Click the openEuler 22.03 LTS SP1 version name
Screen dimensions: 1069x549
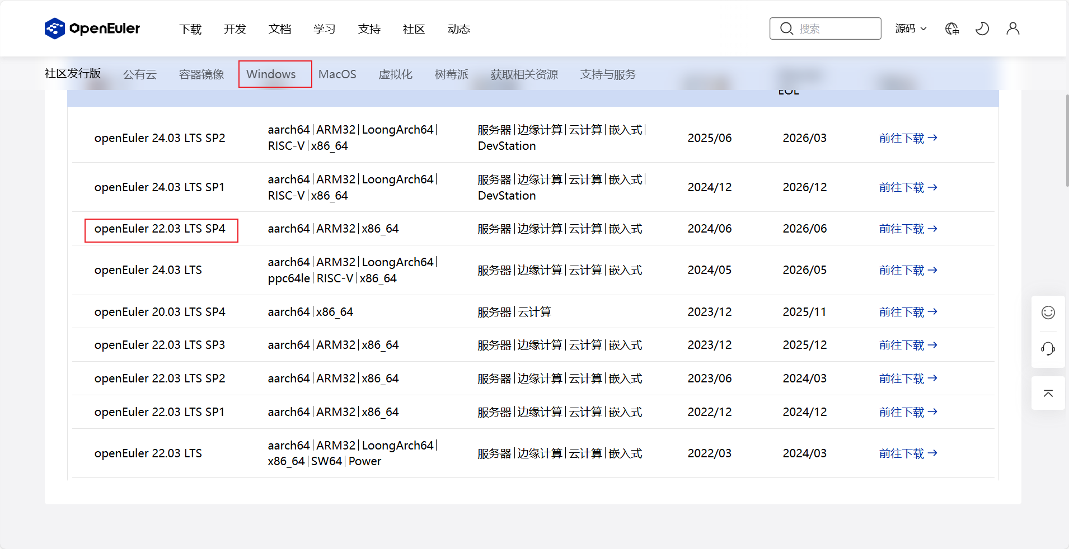(x=160, y=412)
